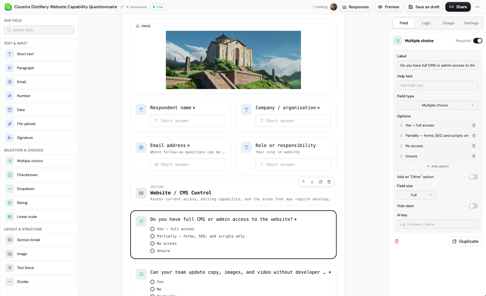
Task: Delete section using trash icon in toolbar
Action: (x=329, y=182)
